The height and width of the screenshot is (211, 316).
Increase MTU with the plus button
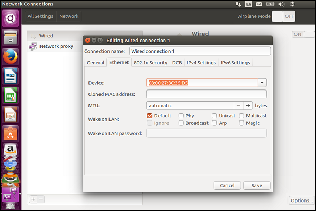point(248,106)
